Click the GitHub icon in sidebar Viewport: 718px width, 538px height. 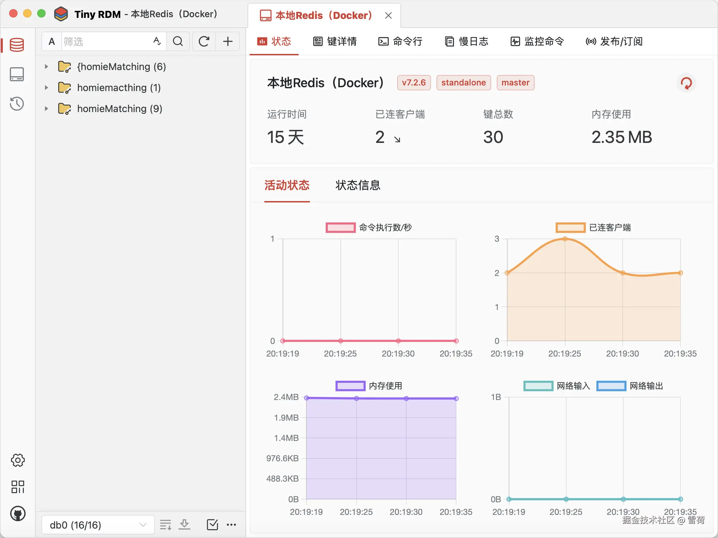18,513
